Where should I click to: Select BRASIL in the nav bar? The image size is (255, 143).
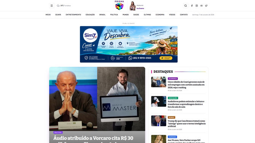tap(102, 15)
